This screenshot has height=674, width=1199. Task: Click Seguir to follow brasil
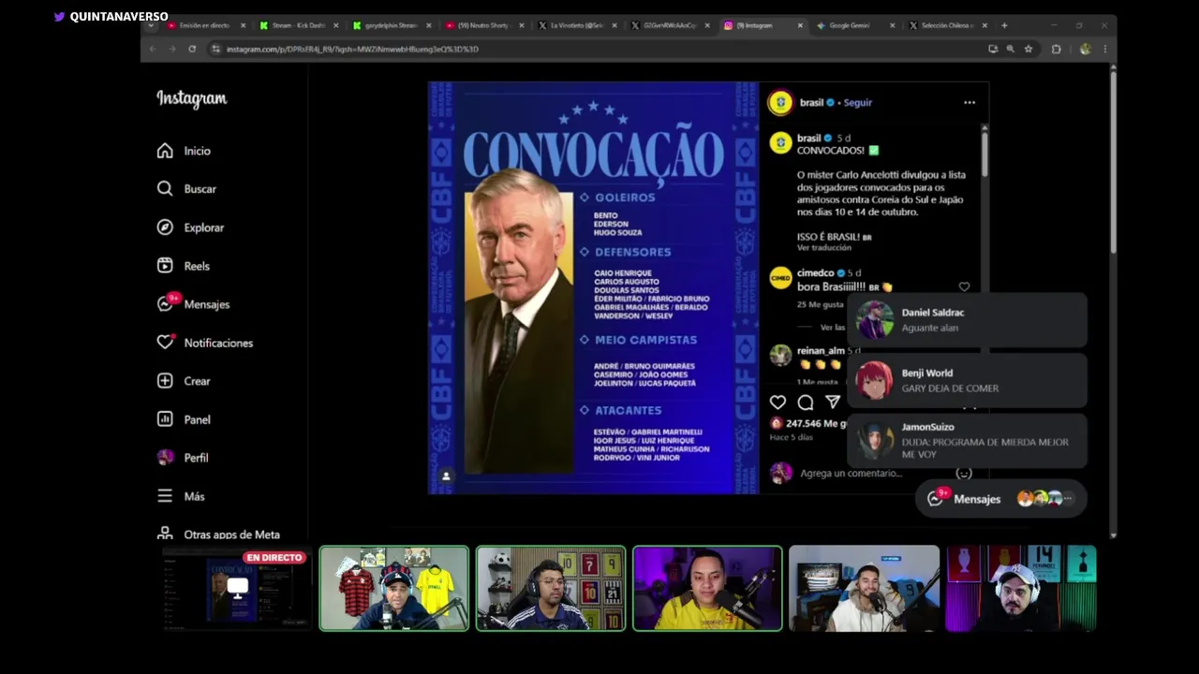click(857, 103)
